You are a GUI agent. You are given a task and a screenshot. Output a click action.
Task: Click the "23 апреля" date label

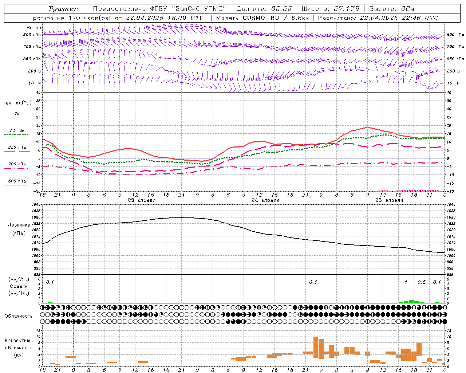141,200
